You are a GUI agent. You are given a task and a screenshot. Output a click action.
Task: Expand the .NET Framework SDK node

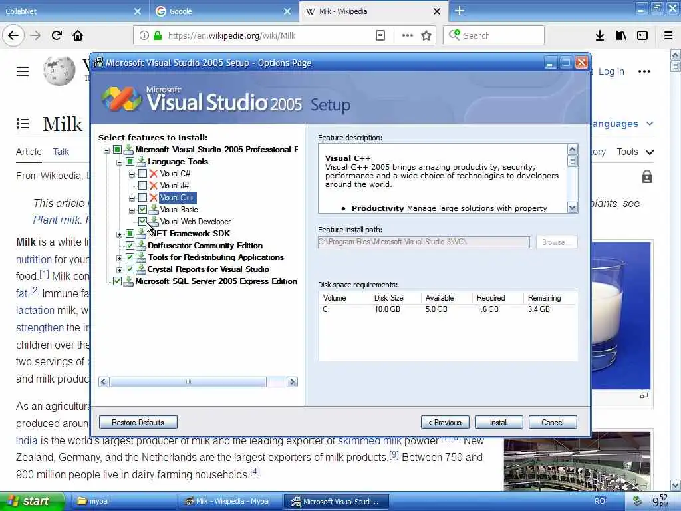(x=120, y=234)
